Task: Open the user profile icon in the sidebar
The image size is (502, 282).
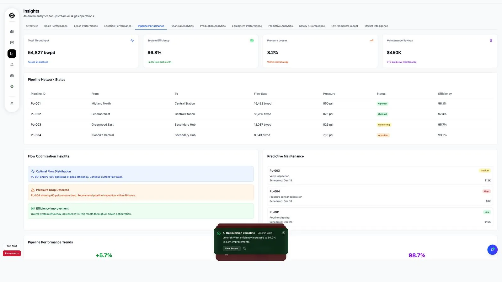Action: click(12, 103)
